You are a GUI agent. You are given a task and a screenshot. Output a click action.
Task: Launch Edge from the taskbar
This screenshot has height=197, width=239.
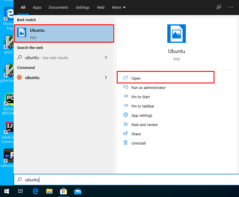point(35,191)
